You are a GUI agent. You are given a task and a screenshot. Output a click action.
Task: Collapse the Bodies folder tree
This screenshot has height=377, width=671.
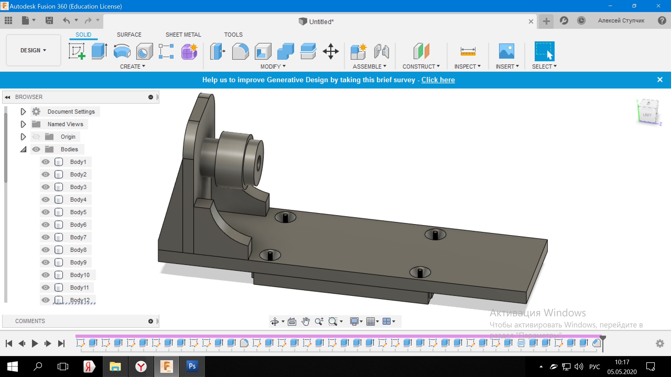pyautogui.click(x=23, y=149)
